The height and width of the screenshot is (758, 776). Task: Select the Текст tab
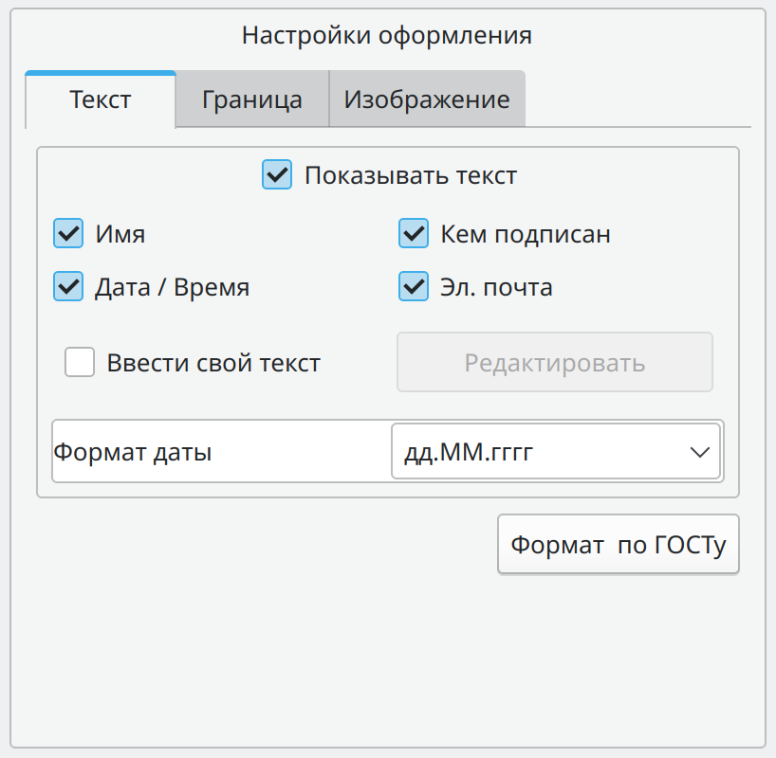[x=101, y=99]
